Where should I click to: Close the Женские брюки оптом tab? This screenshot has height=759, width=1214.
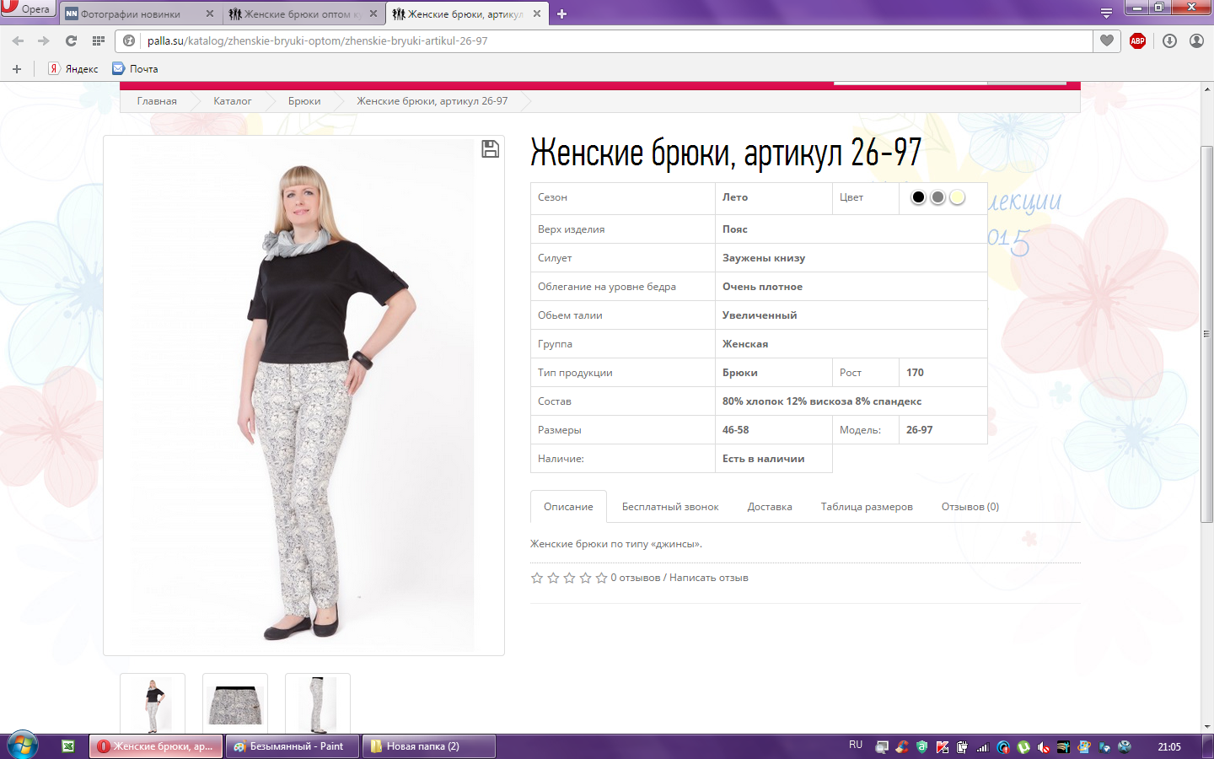tap(373, 13)
